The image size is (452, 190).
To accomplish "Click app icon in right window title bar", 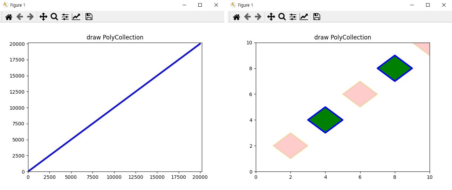I will tap(233, 5).
